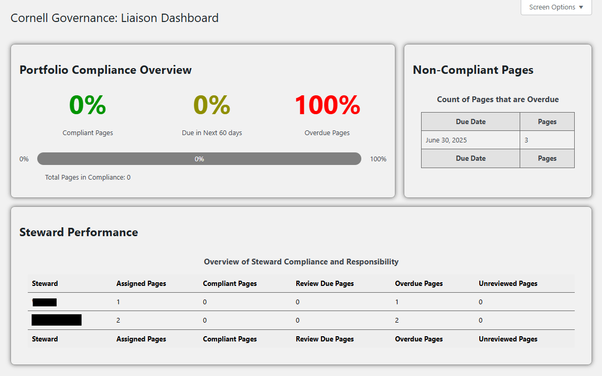Click the top Due Date column header
The height and width of the screenshot is (376, 602).
(470, 121)
